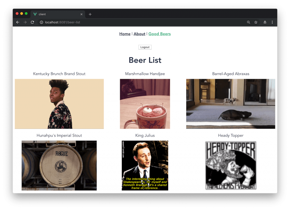Click the browser forward arrow
Viewport: 290px width, 210px height.
25,22
